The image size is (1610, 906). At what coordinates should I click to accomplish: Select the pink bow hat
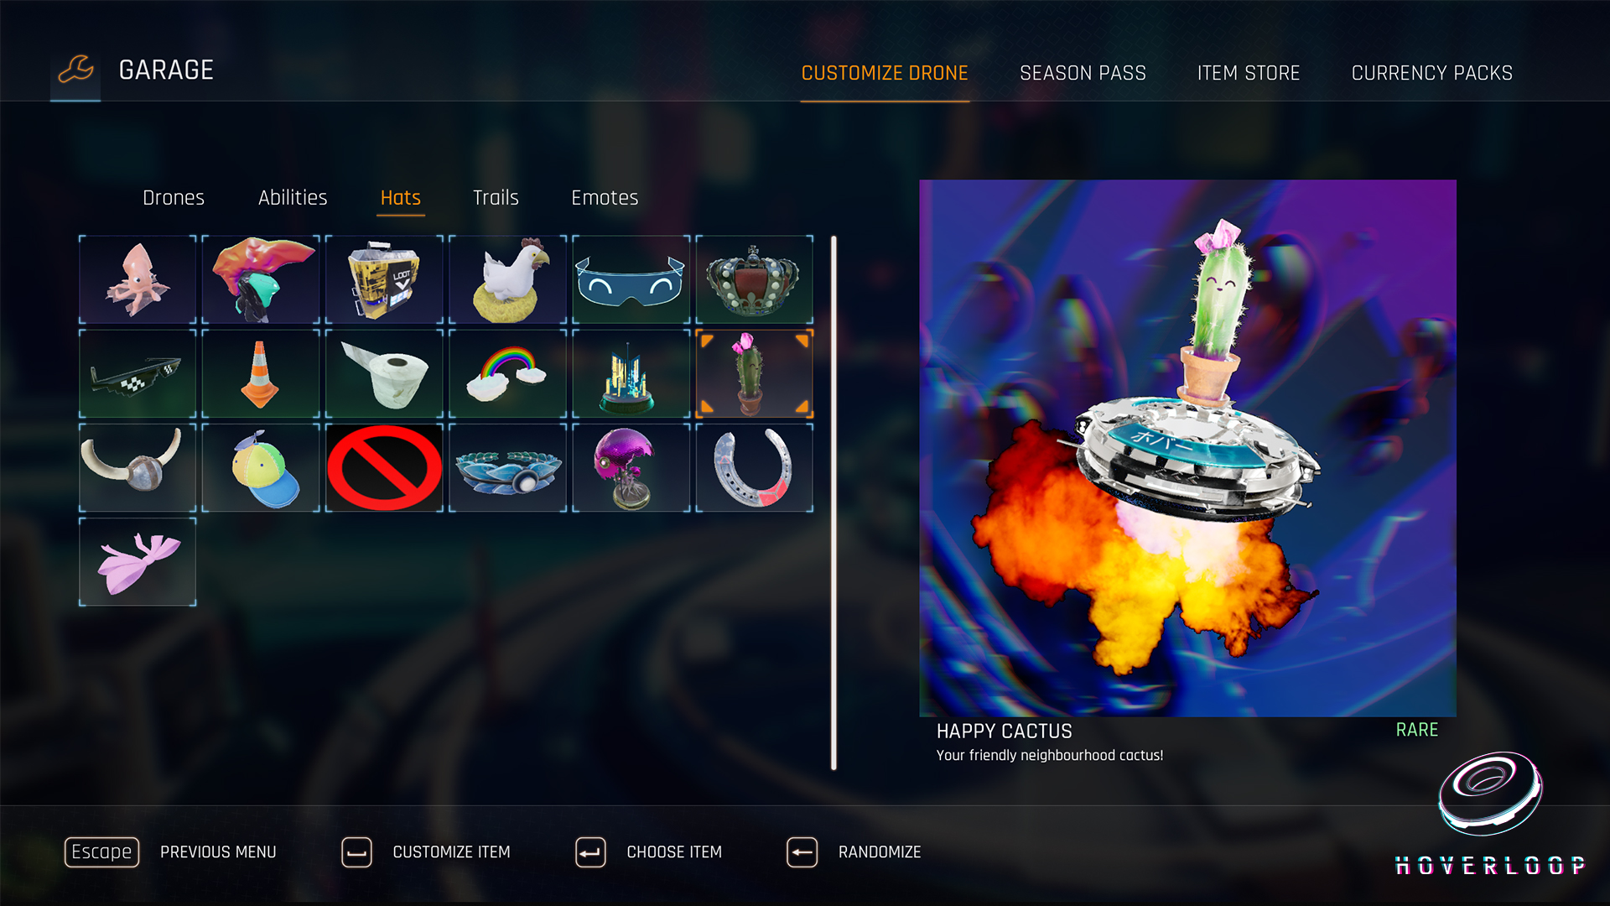[x=138, y=561]
